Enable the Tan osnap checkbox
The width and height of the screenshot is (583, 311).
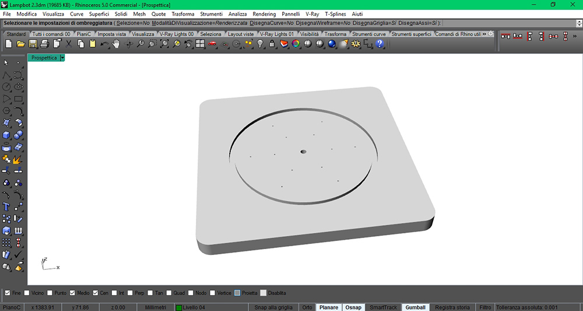point(150,293)
